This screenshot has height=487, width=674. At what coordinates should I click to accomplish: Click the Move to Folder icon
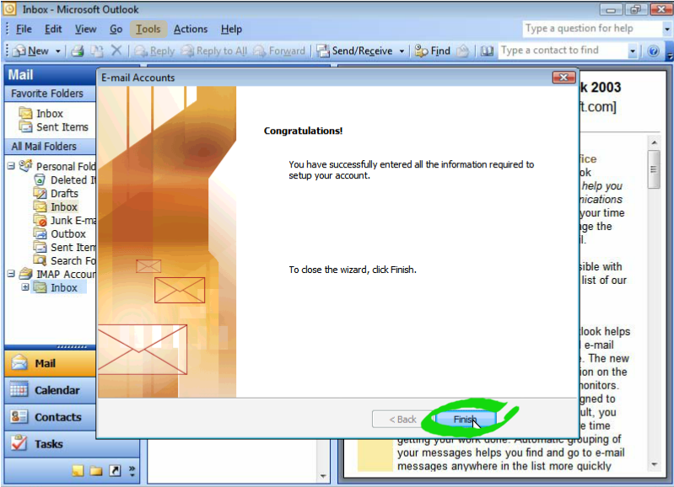97,51
